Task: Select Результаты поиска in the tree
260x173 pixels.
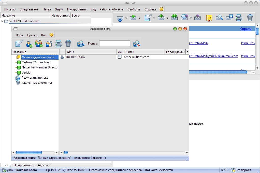Action: point(35,78)
